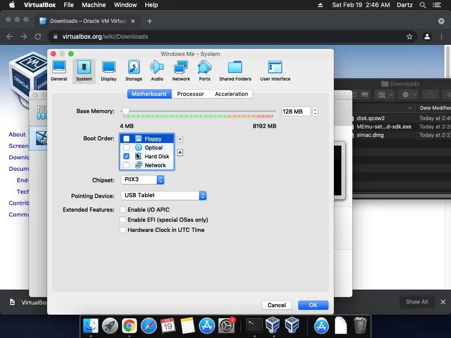Open System Preferences from the Dock

(226, 326)
